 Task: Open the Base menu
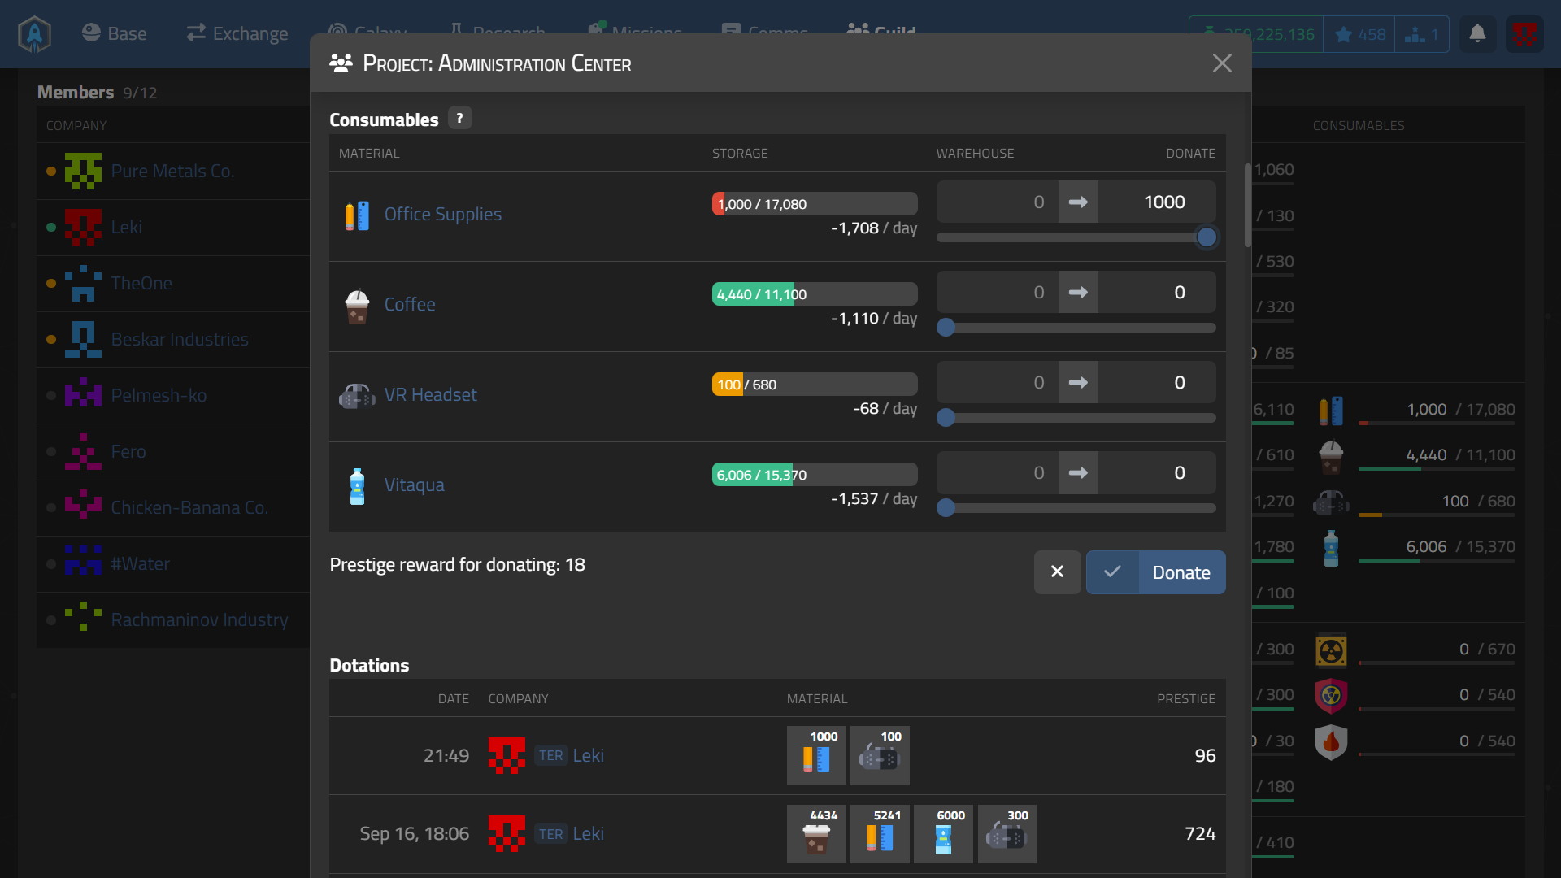coord(115,33)
